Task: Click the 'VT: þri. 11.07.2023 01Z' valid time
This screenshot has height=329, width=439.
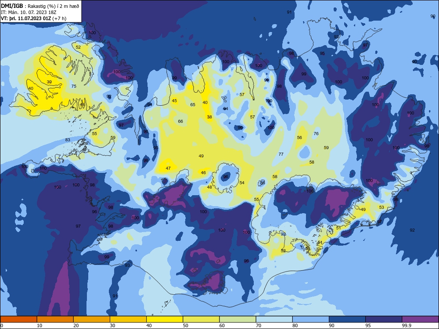Action: pos(26,18)
